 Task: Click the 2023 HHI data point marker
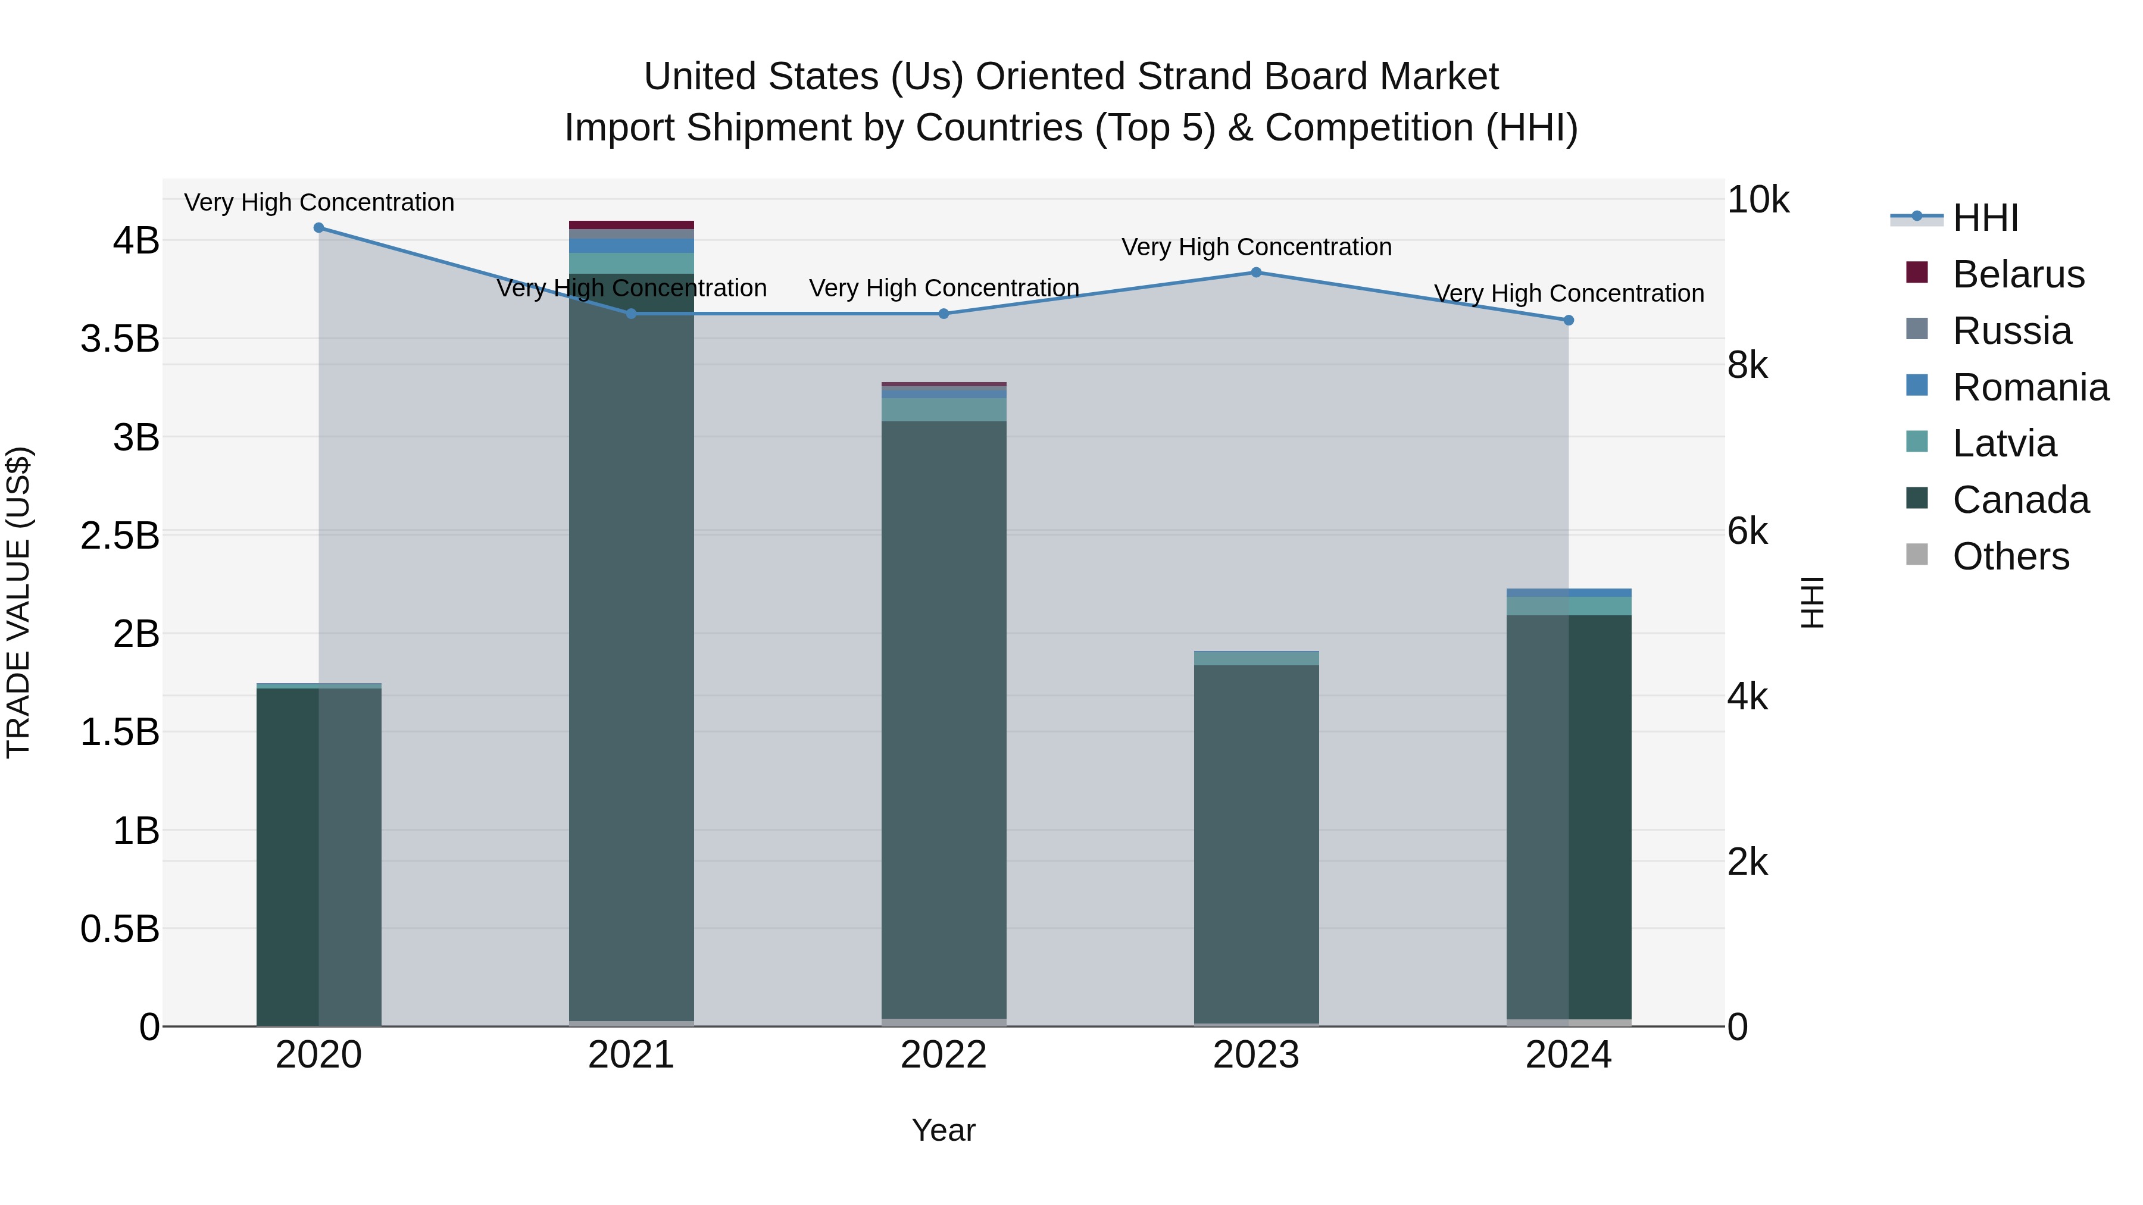pos(1256,272)
